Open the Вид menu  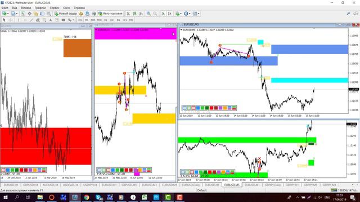tap(15, 8)
